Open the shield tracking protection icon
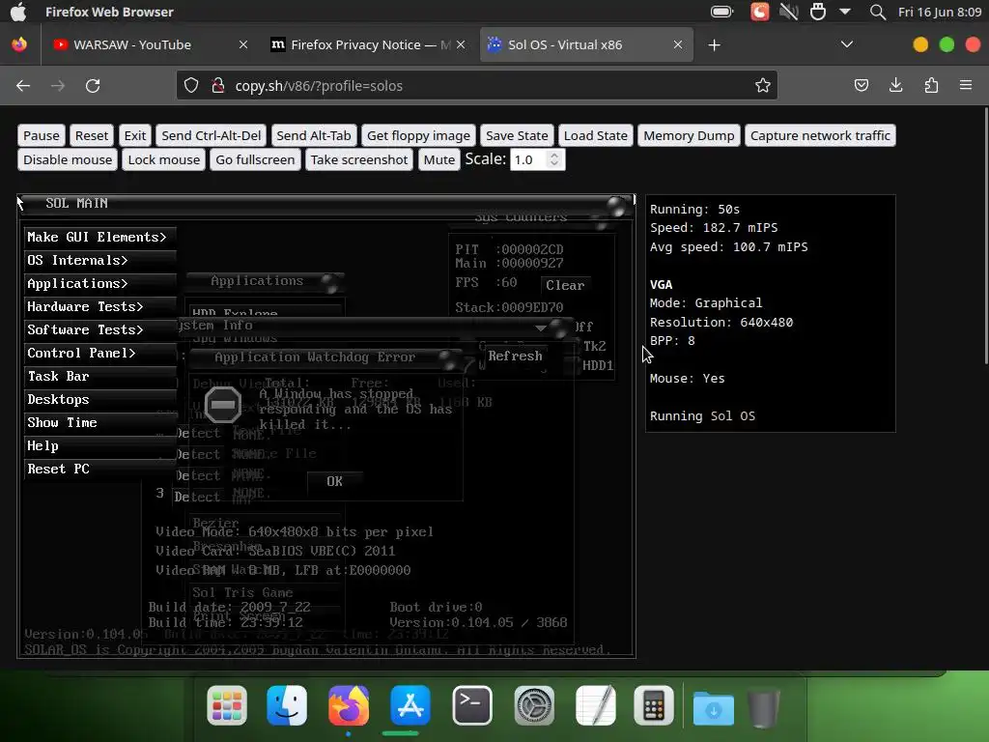 (191, 85)
